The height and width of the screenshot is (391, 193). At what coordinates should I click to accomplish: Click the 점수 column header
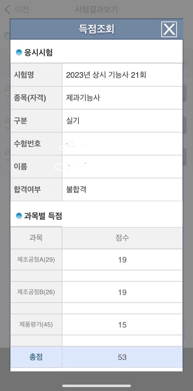[x=122, y=238]
